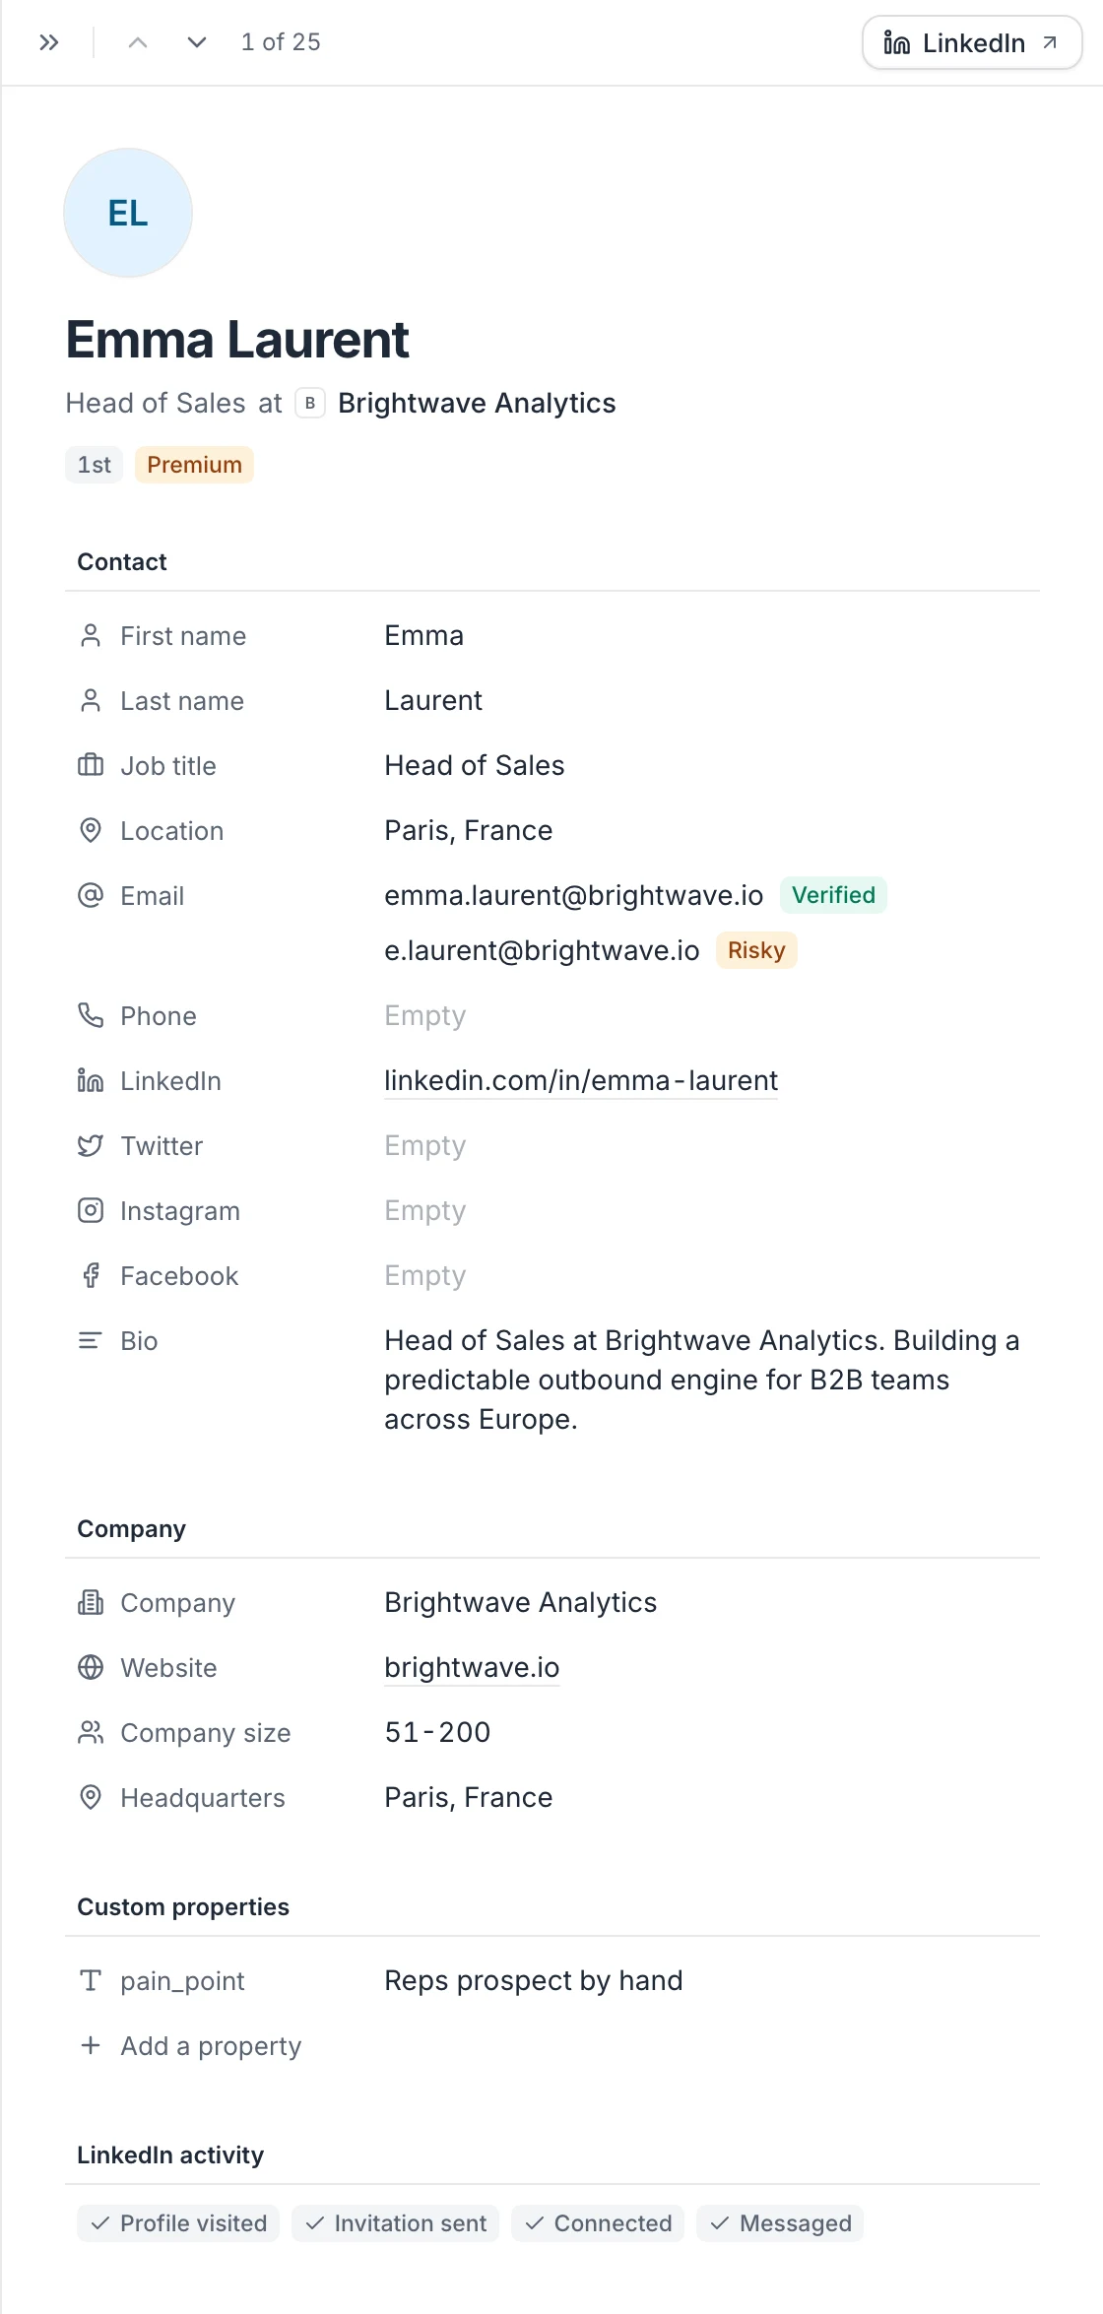Open Brightwave Analytics company link in header
The width and height of the screenshot is (1103, 2314).
click(477, 404)
